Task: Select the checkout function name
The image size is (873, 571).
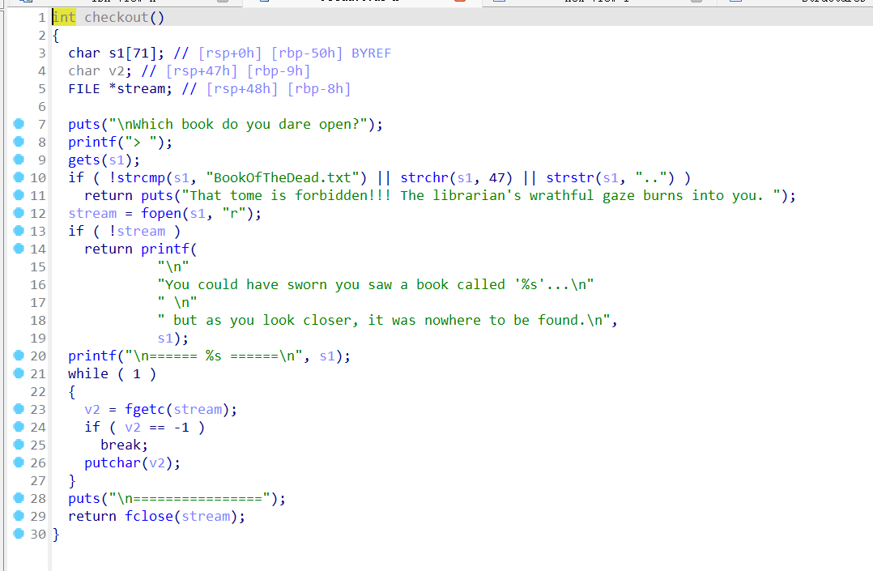Action: click(x=117, y=18)
